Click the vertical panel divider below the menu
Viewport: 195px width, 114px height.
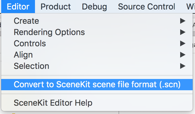[x=119, y=113]
